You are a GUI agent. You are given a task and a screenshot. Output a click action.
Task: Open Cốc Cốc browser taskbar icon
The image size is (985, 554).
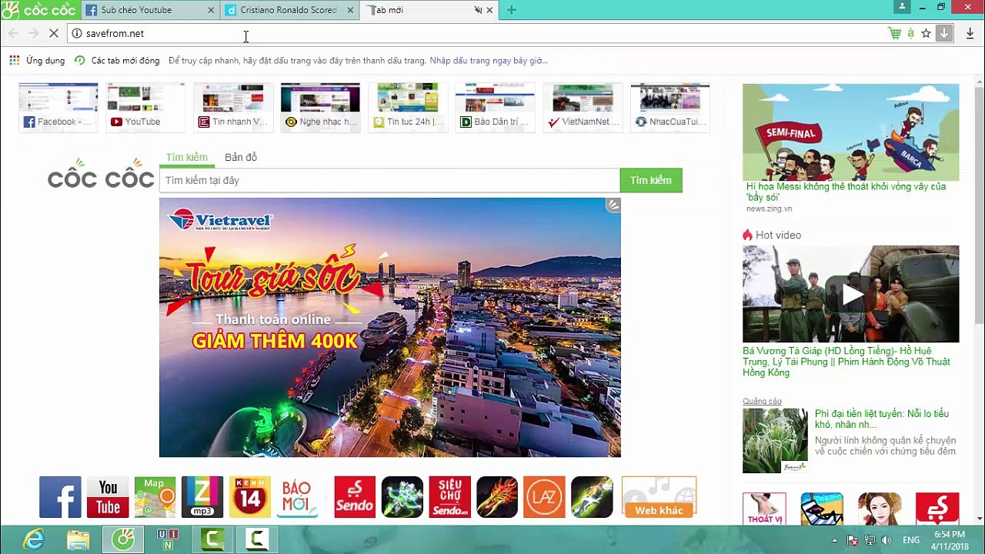coord(123,539)
